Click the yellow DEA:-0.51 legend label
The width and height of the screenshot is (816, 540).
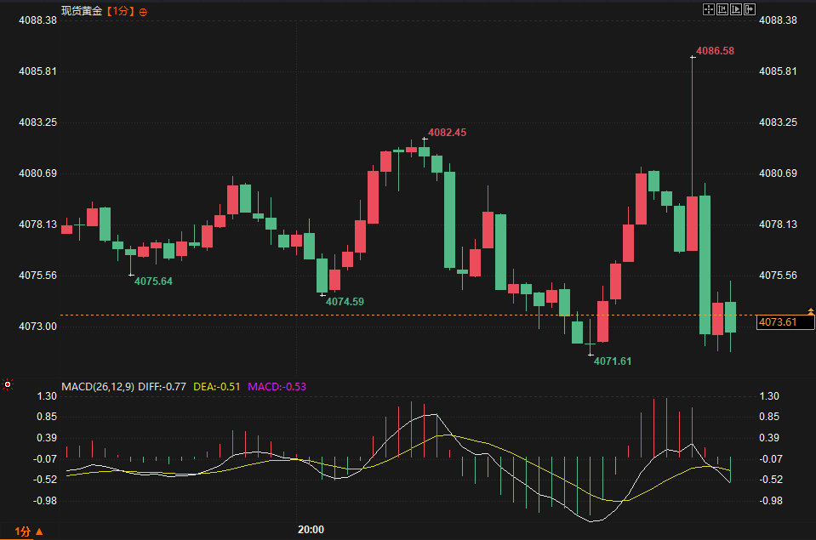[x=216, y=387]
